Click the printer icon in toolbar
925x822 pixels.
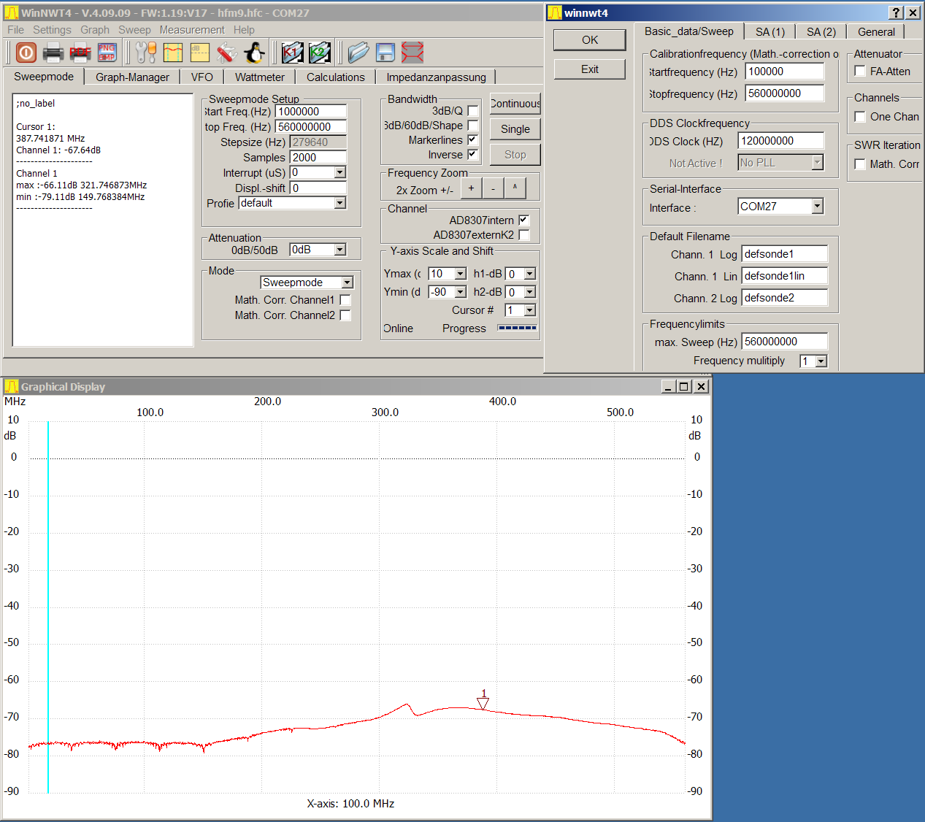[x=53, y=53]
